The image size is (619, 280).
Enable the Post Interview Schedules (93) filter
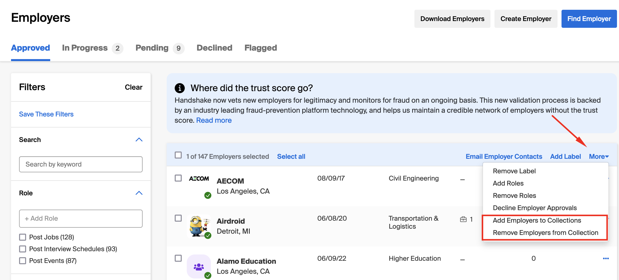point(23,249)
